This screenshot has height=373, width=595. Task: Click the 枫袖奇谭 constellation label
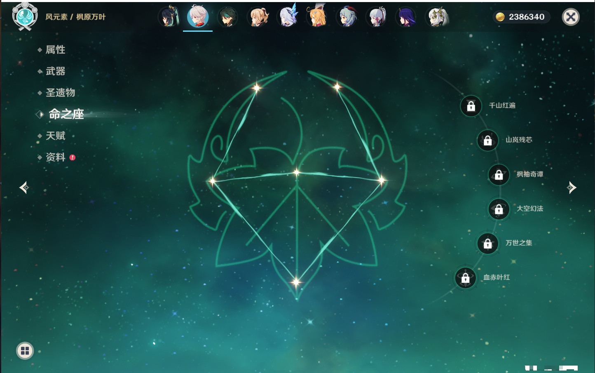coord(530,174)
